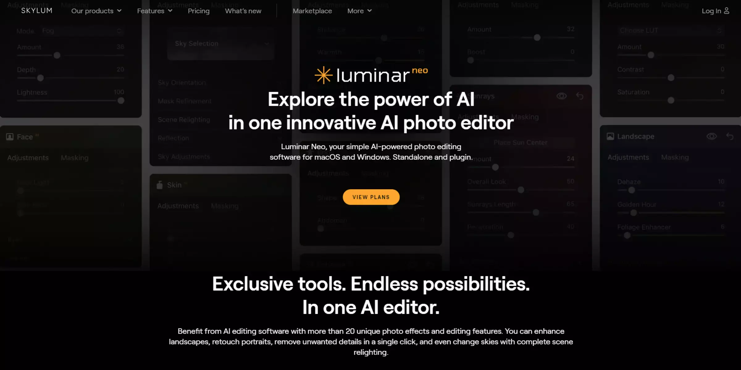This screenshot has height=370, width=741.
Task: Open the Features dropdown menu
Action: [x=155, y=10]
